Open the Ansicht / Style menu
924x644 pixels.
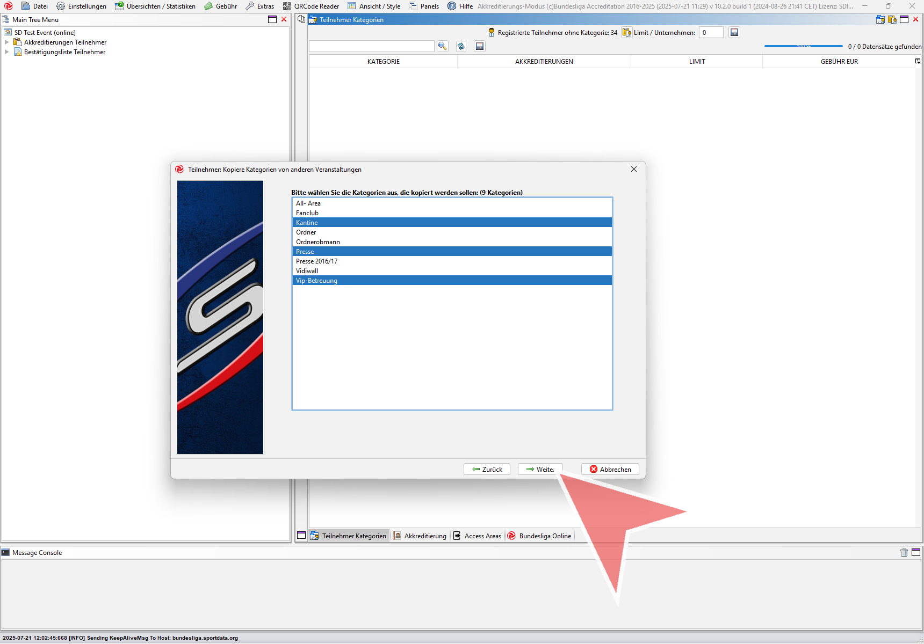coord(374,6)
